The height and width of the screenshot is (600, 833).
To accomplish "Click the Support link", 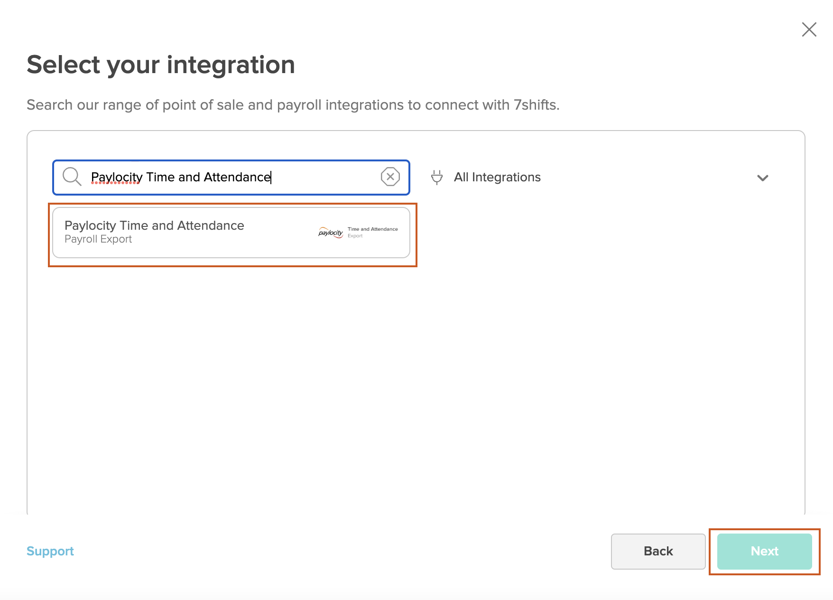I will tap(50, 551).
